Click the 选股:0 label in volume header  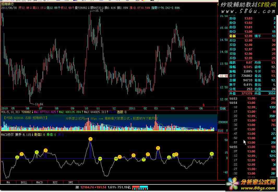point(122,112)
